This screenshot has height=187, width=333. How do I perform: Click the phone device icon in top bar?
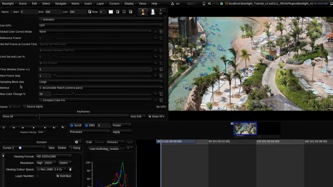pos(204,4)
